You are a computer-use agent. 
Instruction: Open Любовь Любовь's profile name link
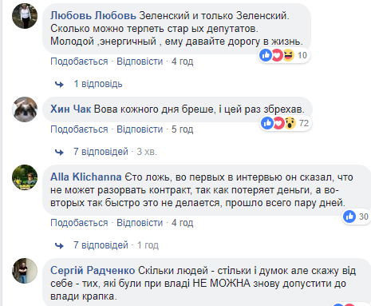coord(93,16)
